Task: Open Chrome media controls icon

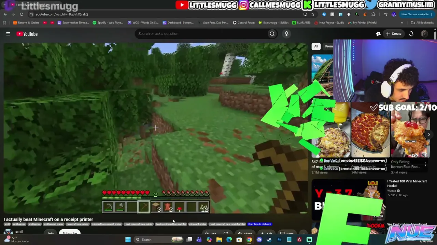Action: coord(385,14)
